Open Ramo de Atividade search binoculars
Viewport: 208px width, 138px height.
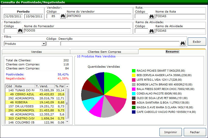tap(151, 31)
